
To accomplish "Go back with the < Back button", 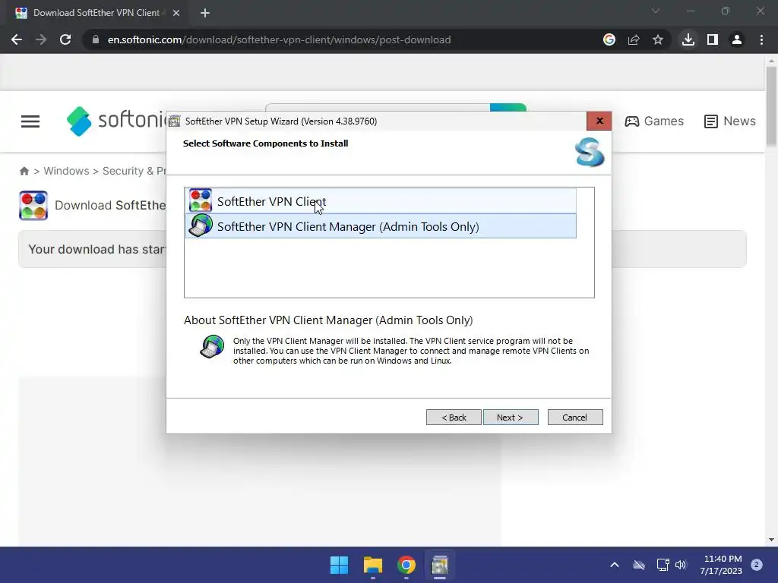I will point(454,418).
